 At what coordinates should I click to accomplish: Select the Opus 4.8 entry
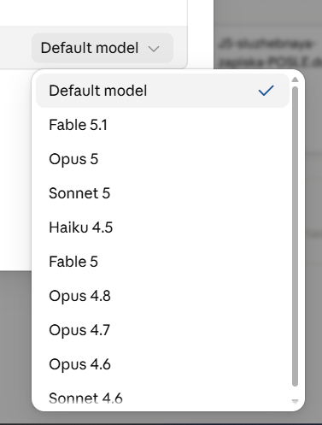click(162, 296)
